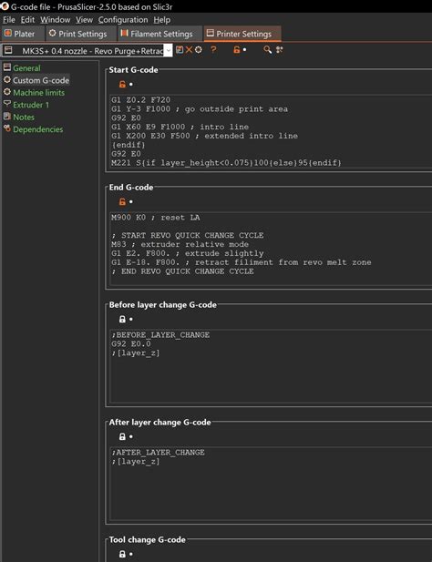
Task: Open the Configuration menu
Action: point(123,20)
